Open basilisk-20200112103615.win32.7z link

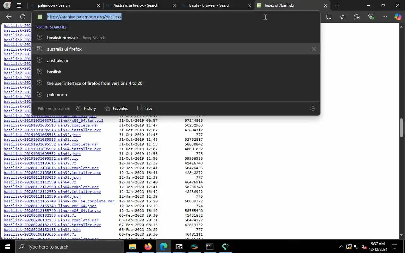[40, 163]
